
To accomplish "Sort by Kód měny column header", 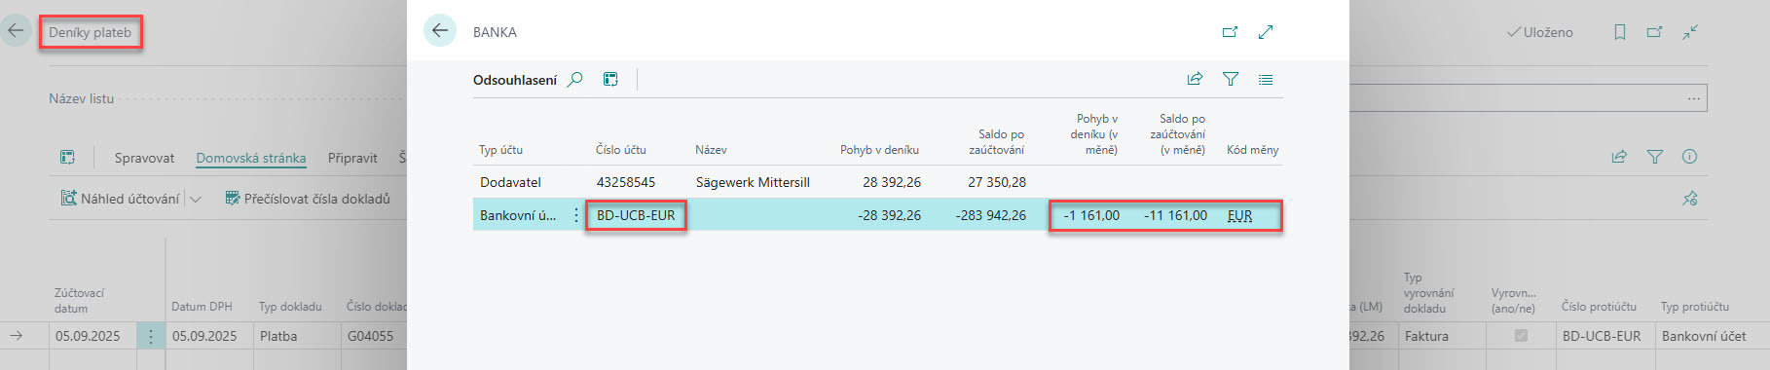I will click(x=1252, y=150).
